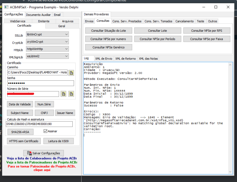
Task: Click first icon beside Número de Série field
Action: point(64,94)
